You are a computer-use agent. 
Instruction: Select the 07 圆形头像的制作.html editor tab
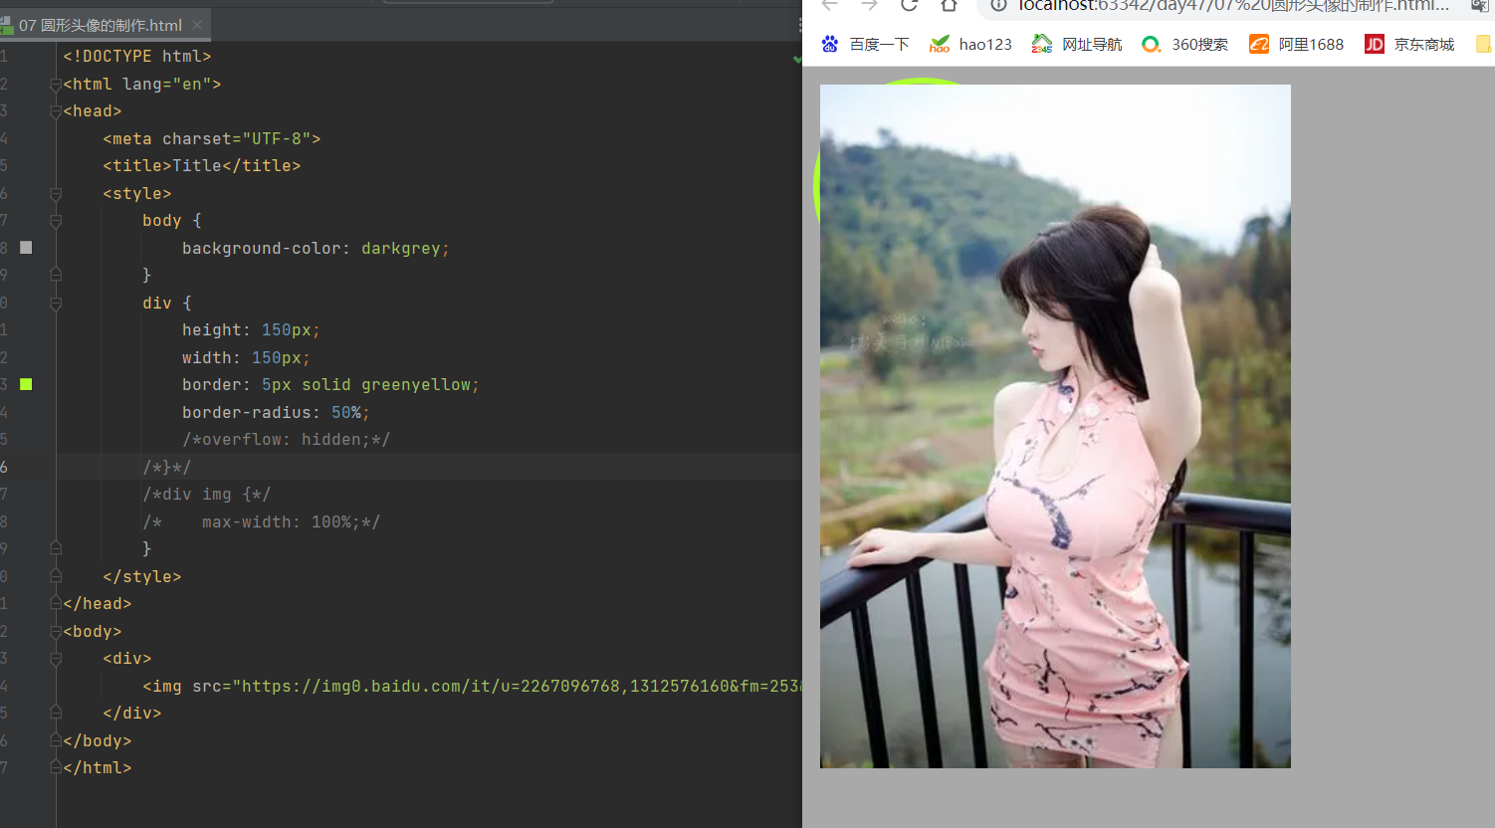[x=105, y=25]
